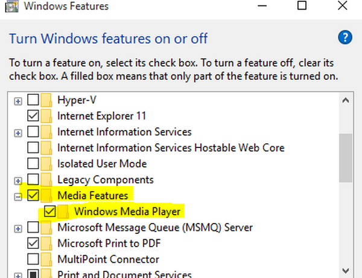
Task: Click the folder icon next to Legacy Components
Action: coord(48,179)
